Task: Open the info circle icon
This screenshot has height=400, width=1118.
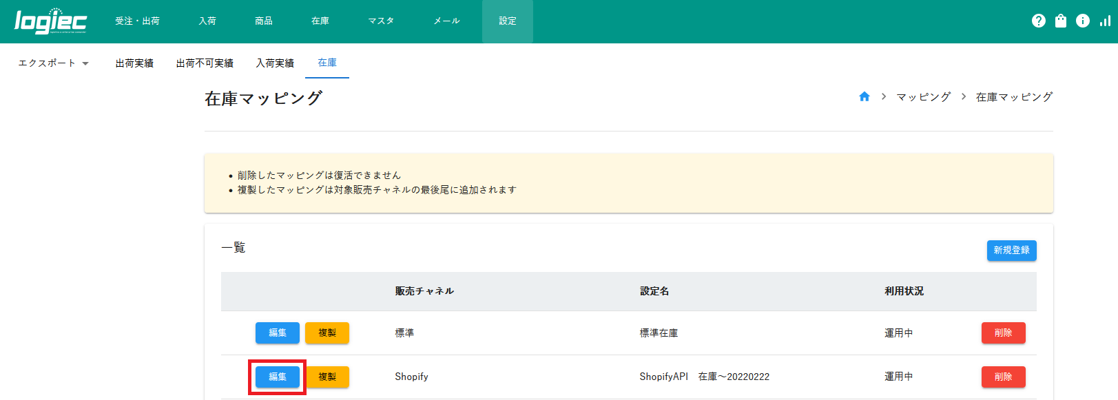Action: 1082,21
